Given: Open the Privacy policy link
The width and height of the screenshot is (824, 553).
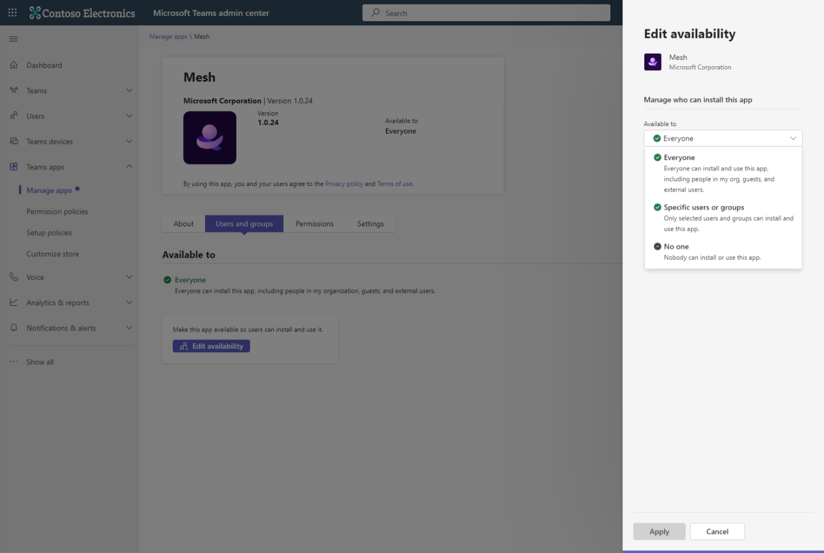Looking at the screenshot, I should [x=344, y=184].
